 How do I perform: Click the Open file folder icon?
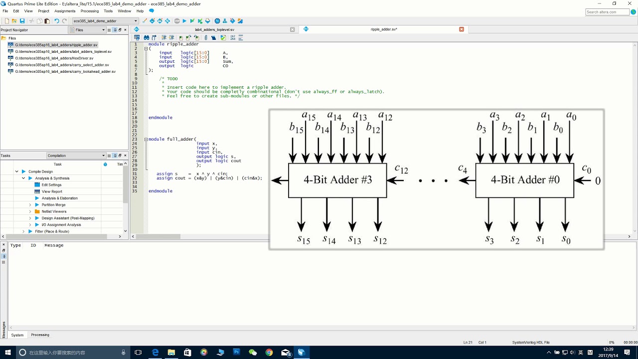pos(14,21)
